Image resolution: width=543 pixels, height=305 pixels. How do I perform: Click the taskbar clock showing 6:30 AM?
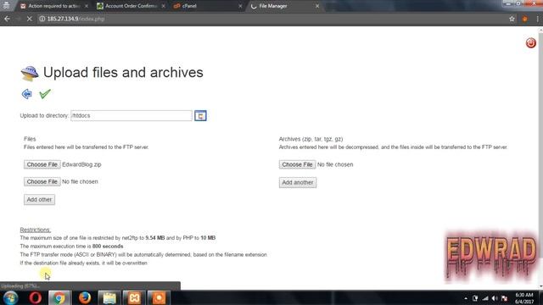pyautogui.click(x=524, y=298)
